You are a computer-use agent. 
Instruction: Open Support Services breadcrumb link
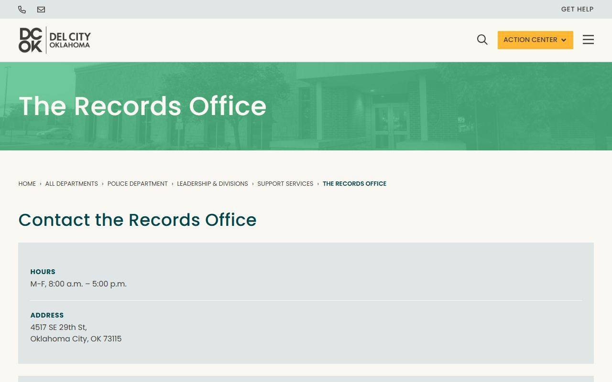click(x=285, y=184)
